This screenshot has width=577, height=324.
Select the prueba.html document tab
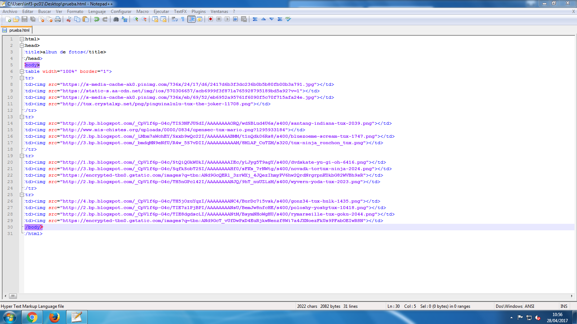(17, 30)
